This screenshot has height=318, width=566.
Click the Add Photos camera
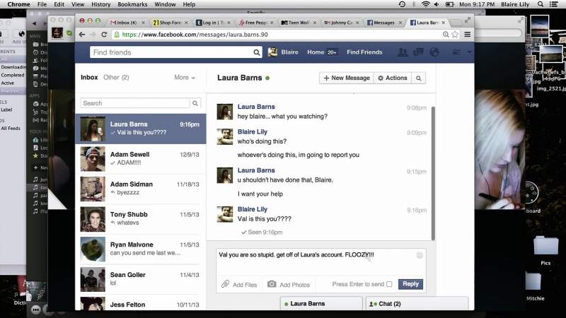272,284
